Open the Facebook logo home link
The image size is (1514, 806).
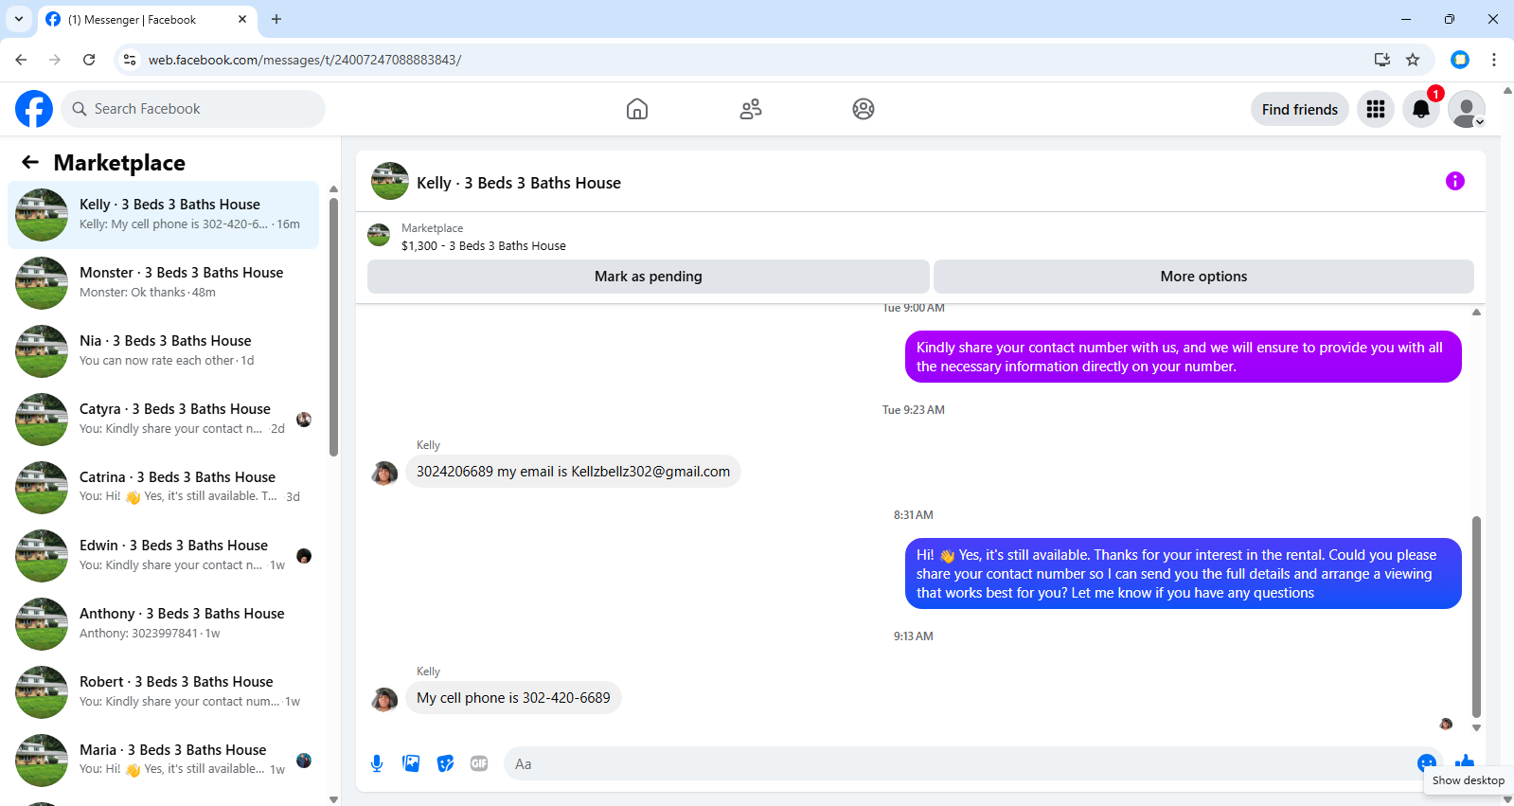point(34,109)
